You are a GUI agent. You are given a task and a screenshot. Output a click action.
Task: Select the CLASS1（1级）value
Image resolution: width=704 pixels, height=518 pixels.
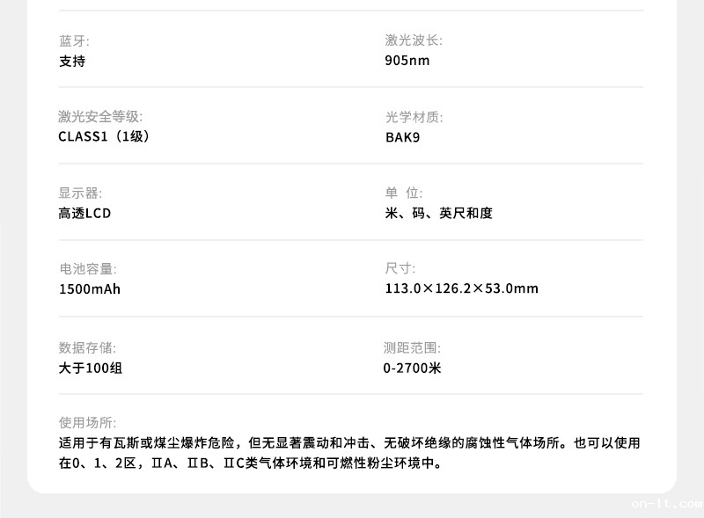coord(103,137)
